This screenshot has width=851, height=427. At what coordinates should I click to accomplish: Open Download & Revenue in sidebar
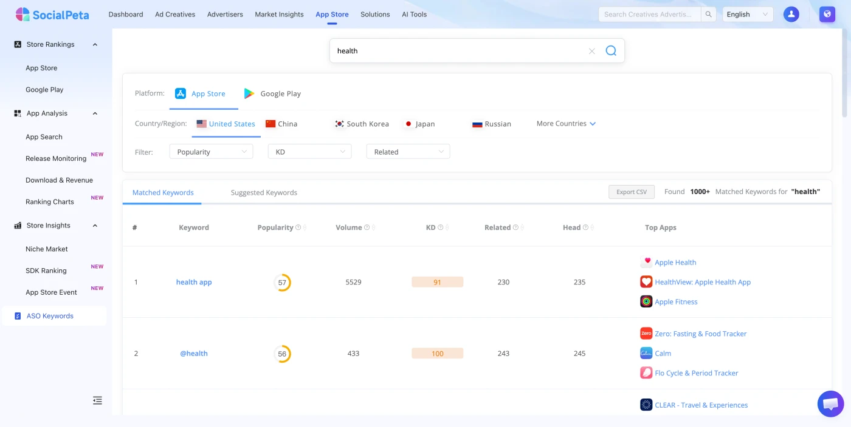click(59, 180)
